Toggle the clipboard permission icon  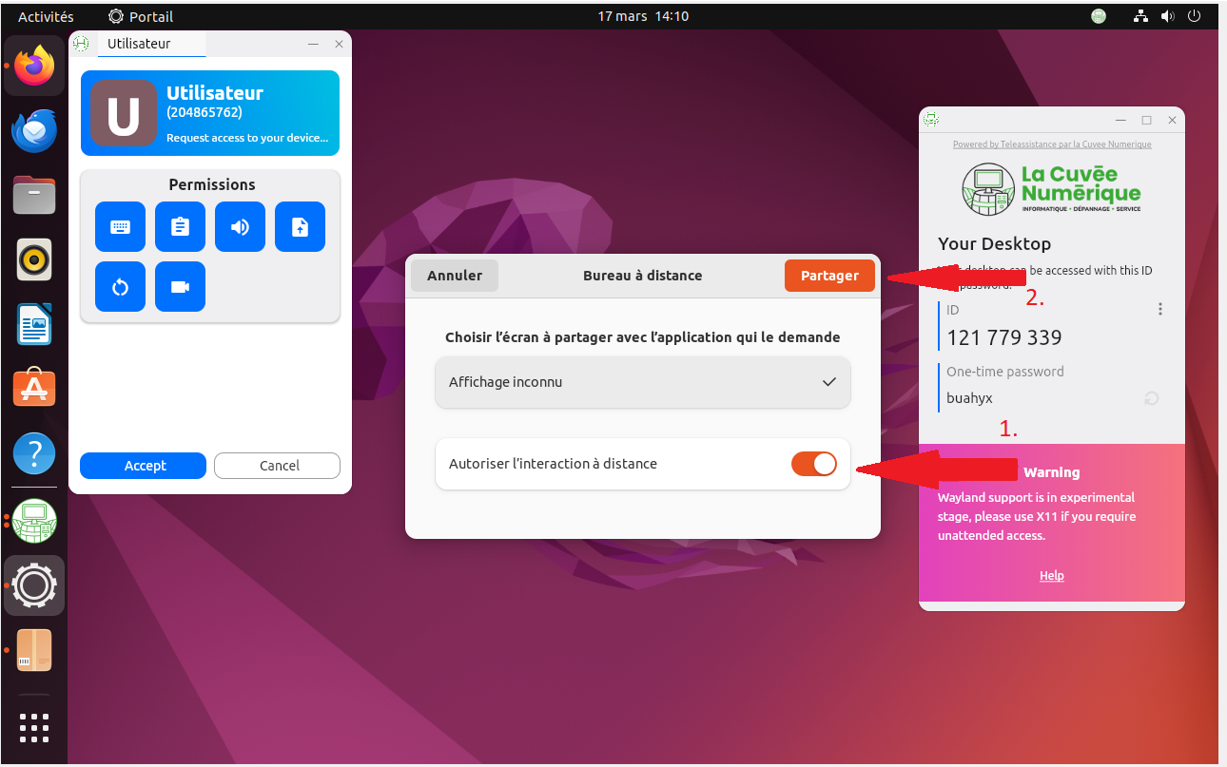tap(180, 226)
